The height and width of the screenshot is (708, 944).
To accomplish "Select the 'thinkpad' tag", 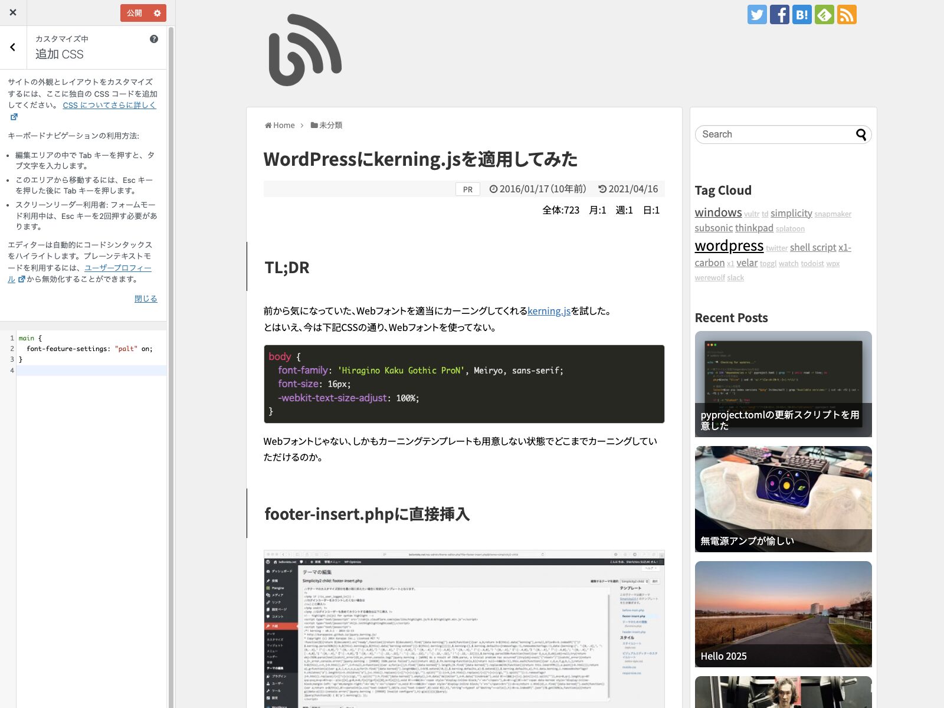I will pyautogui.click(x=754, y=228).
